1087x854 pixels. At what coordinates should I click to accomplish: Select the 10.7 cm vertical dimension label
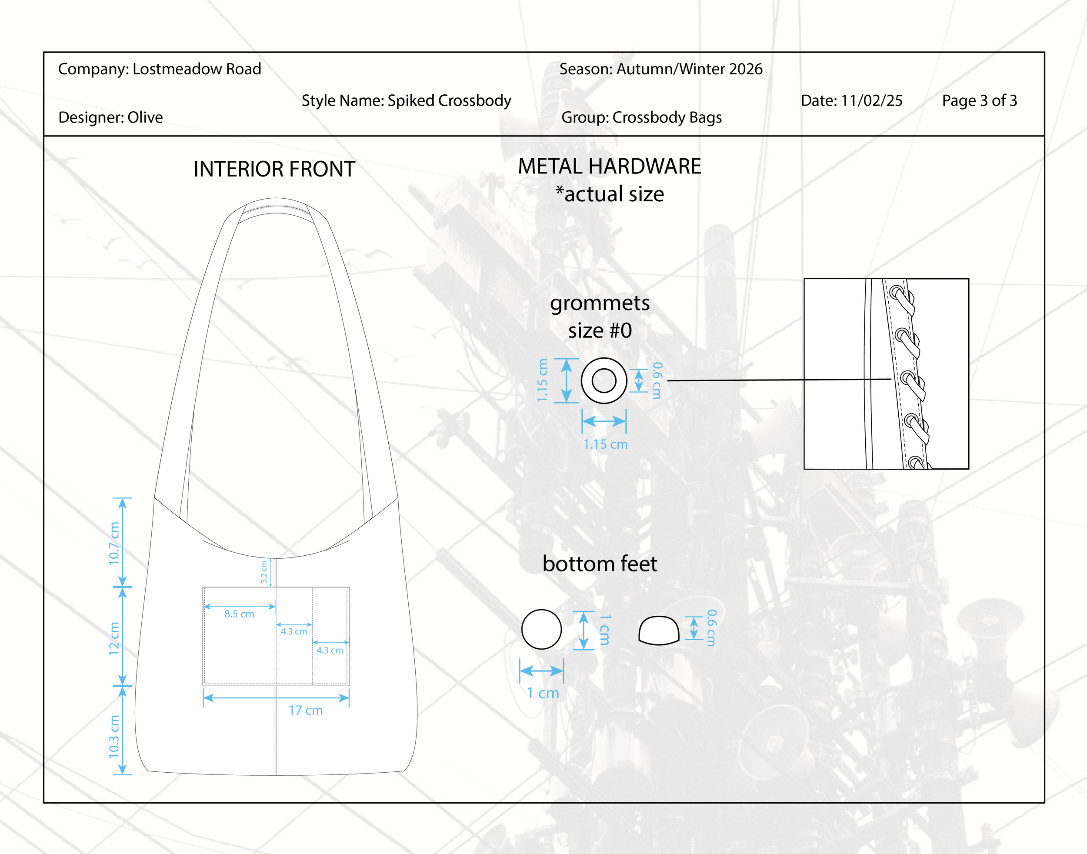(114, 543)
